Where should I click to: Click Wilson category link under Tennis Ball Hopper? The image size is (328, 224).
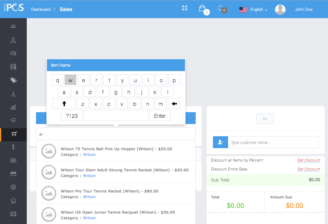(89, 154)
